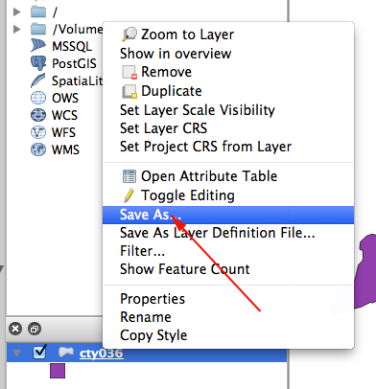The width and height of the screenshot is (376, 389).
Task: Expand the root '/' folder tree arrow
Action: [x=16, y=12]
